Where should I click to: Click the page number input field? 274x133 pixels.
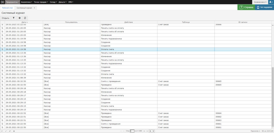coord(132,131)
